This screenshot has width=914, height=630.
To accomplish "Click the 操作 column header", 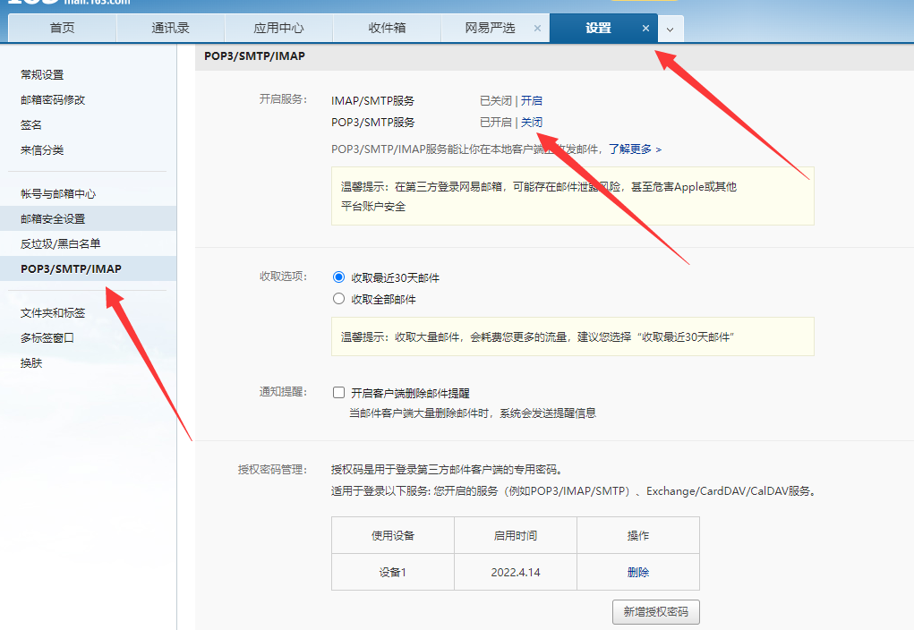I will 638,535.
